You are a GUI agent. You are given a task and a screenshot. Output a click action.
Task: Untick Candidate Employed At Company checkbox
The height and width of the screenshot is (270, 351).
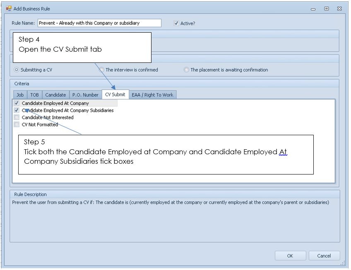17,103
